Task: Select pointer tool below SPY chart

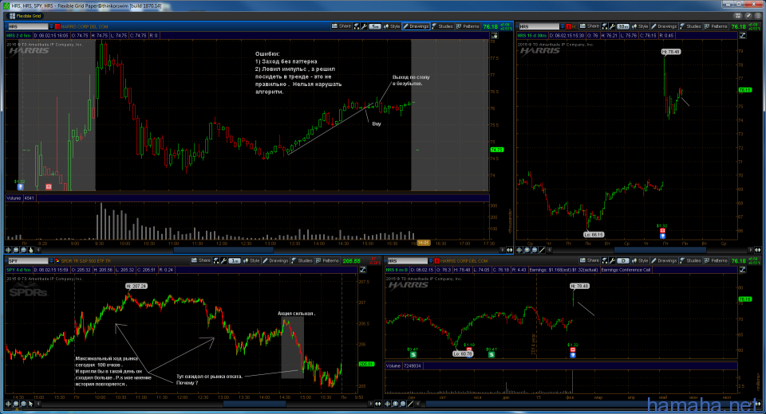Action: pos(31,404)
